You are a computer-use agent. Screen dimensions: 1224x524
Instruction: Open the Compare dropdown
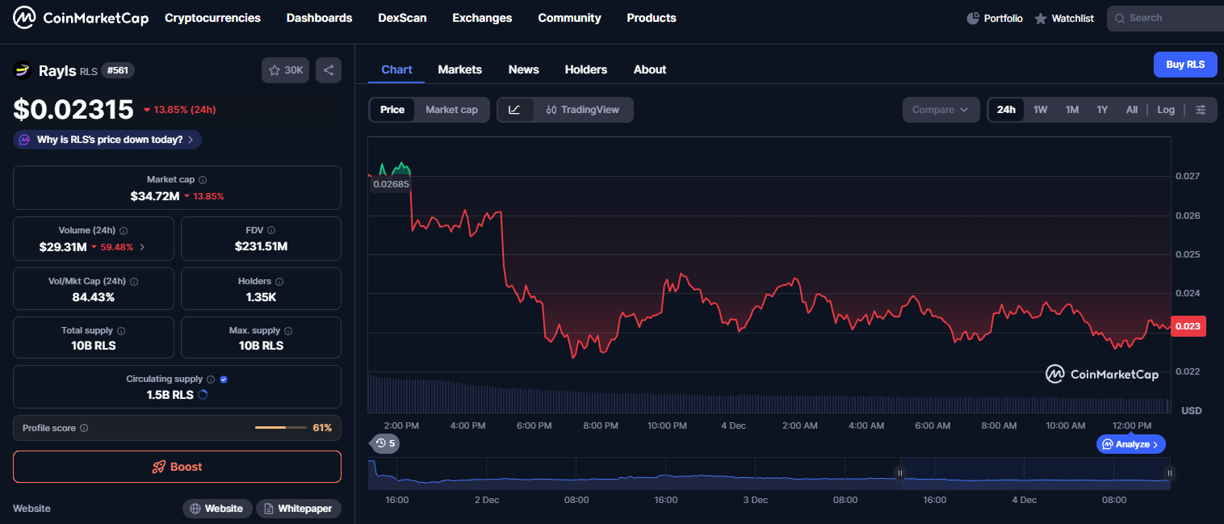941,110
